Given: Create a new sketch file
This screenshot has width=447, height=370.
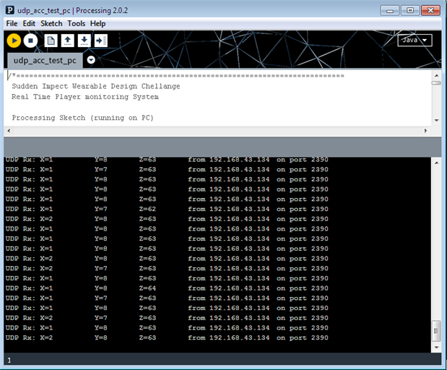Looking at the screenshot, I should [51, 40].
